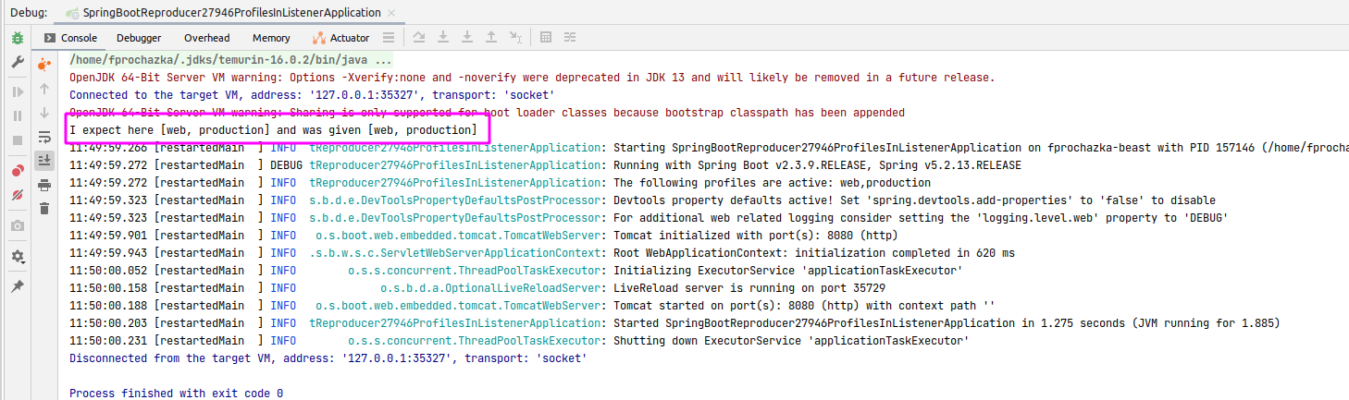The image size is (1349, 400).
Task: Click the Resume Program icon
Action: pos(17,91)
